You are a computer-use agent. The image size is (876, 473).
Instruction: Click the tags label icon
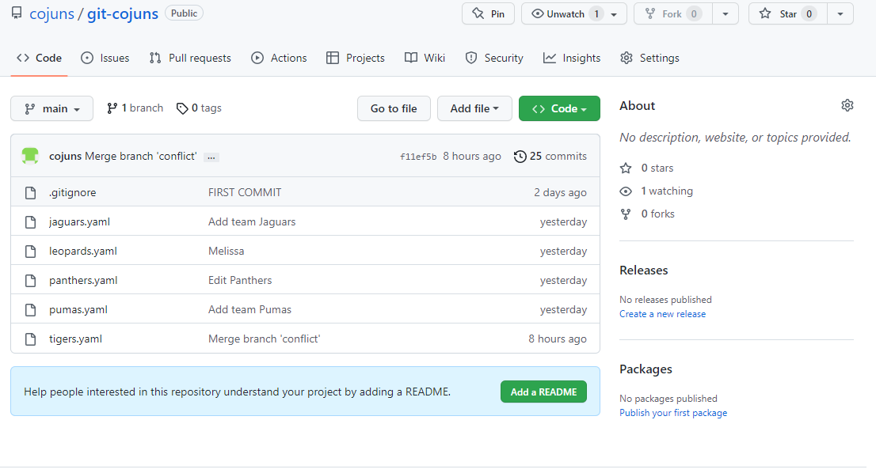coord(182,108)
